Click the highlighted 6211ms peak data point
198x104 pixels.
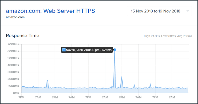pyautogui.click(x=115, y=50)
